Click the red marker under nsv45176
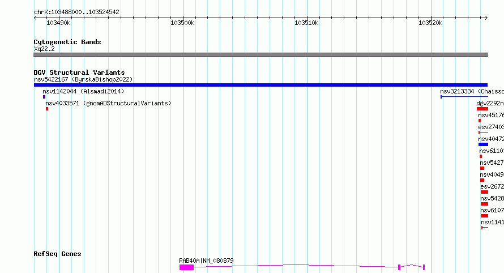This screenshot has width=504, height=273. coord(480,121)
